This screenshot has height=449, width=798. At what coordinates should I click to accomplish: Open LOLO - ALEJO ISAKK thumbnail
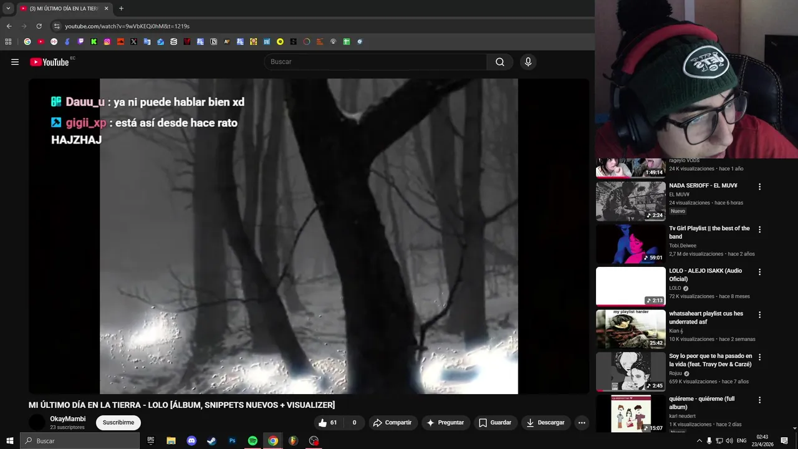click(x=631, y=287)
